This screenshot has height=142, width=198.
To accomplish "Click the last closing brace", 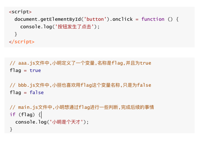I will point(11,130).
